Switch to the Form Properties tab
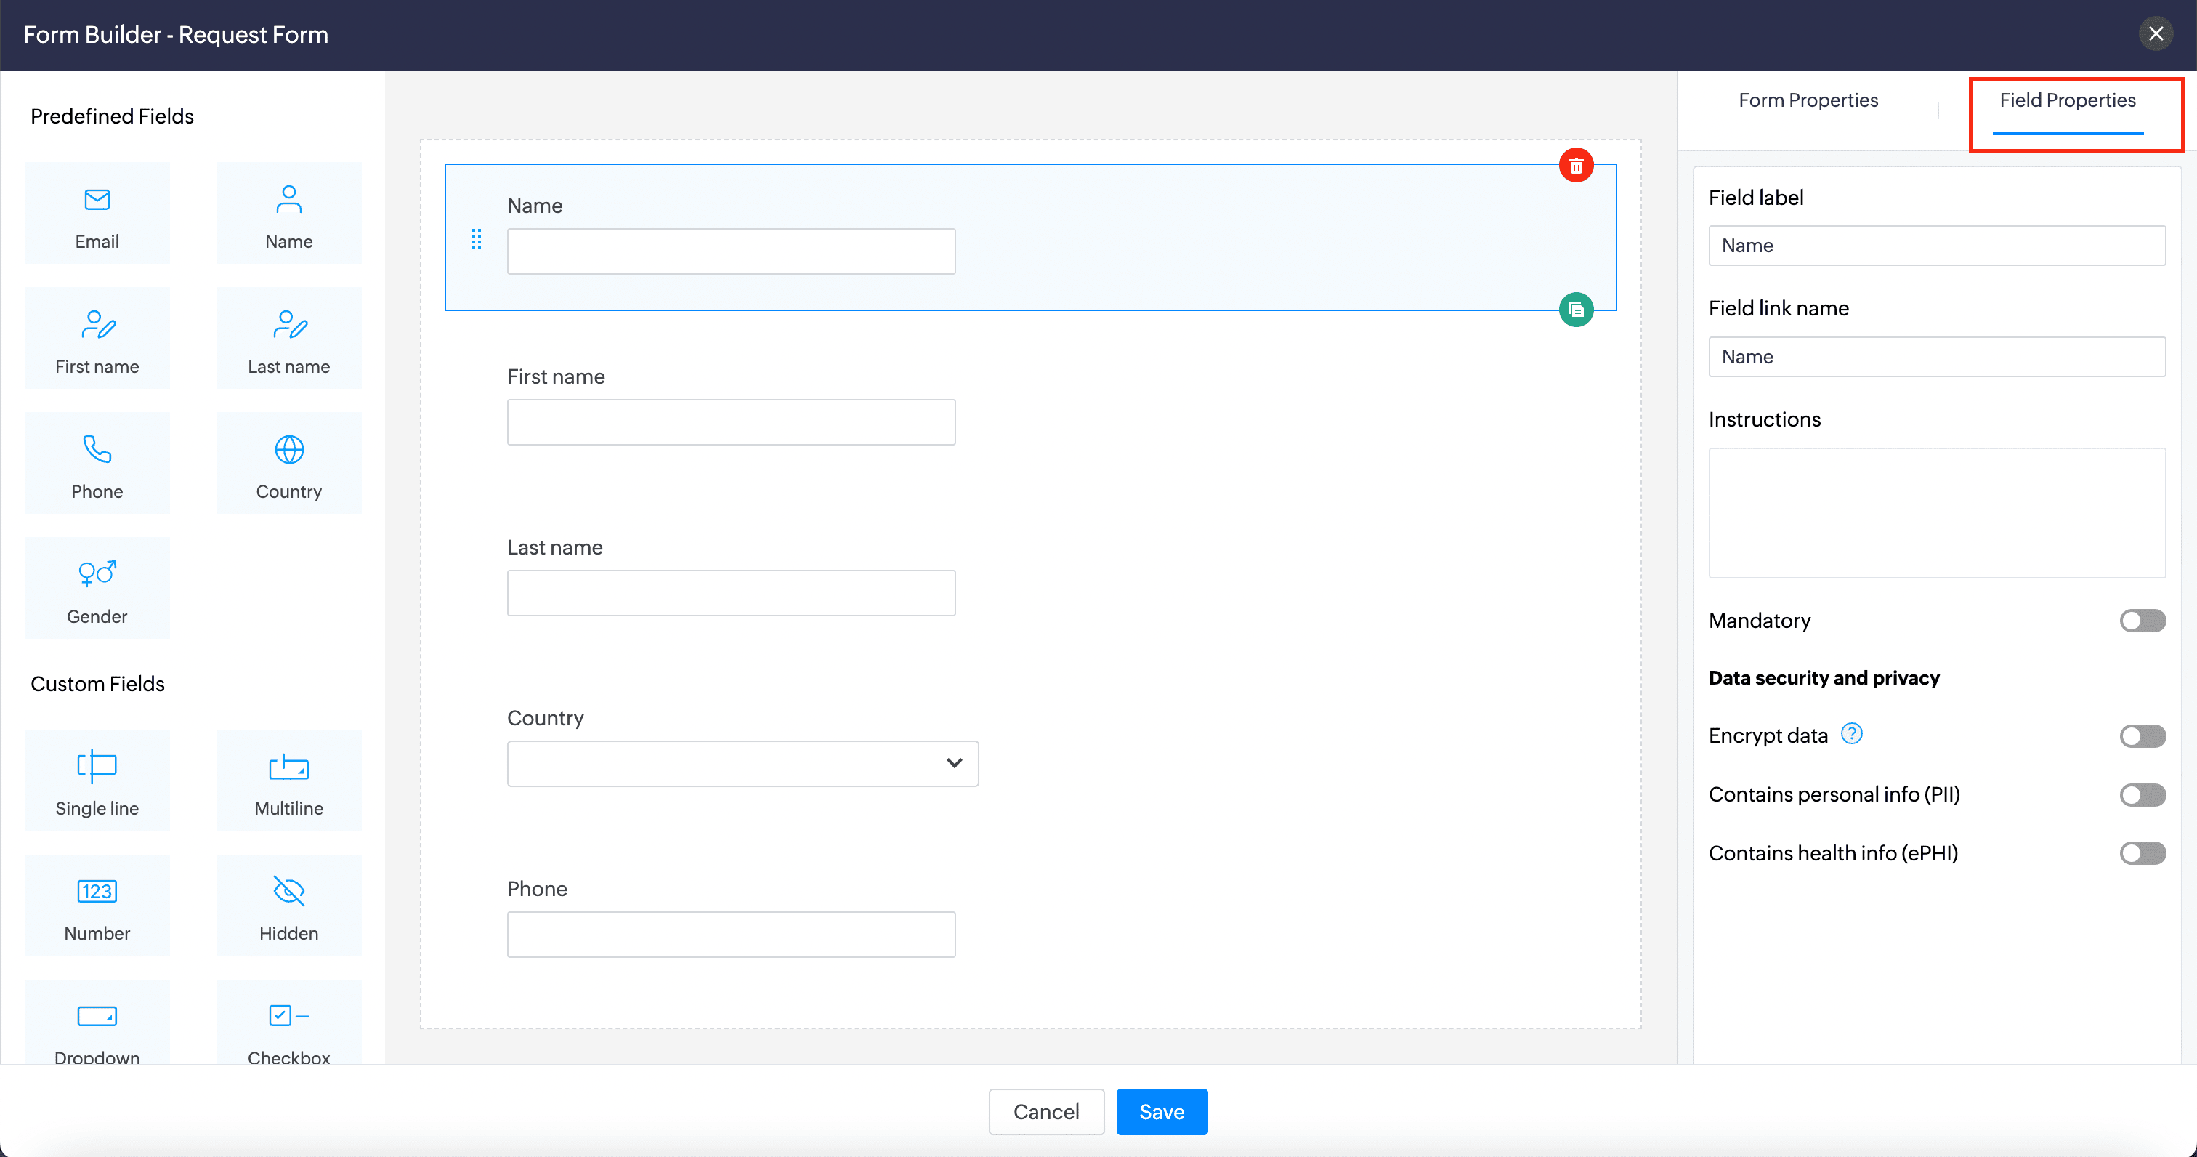 click(x=1808, y=101)
